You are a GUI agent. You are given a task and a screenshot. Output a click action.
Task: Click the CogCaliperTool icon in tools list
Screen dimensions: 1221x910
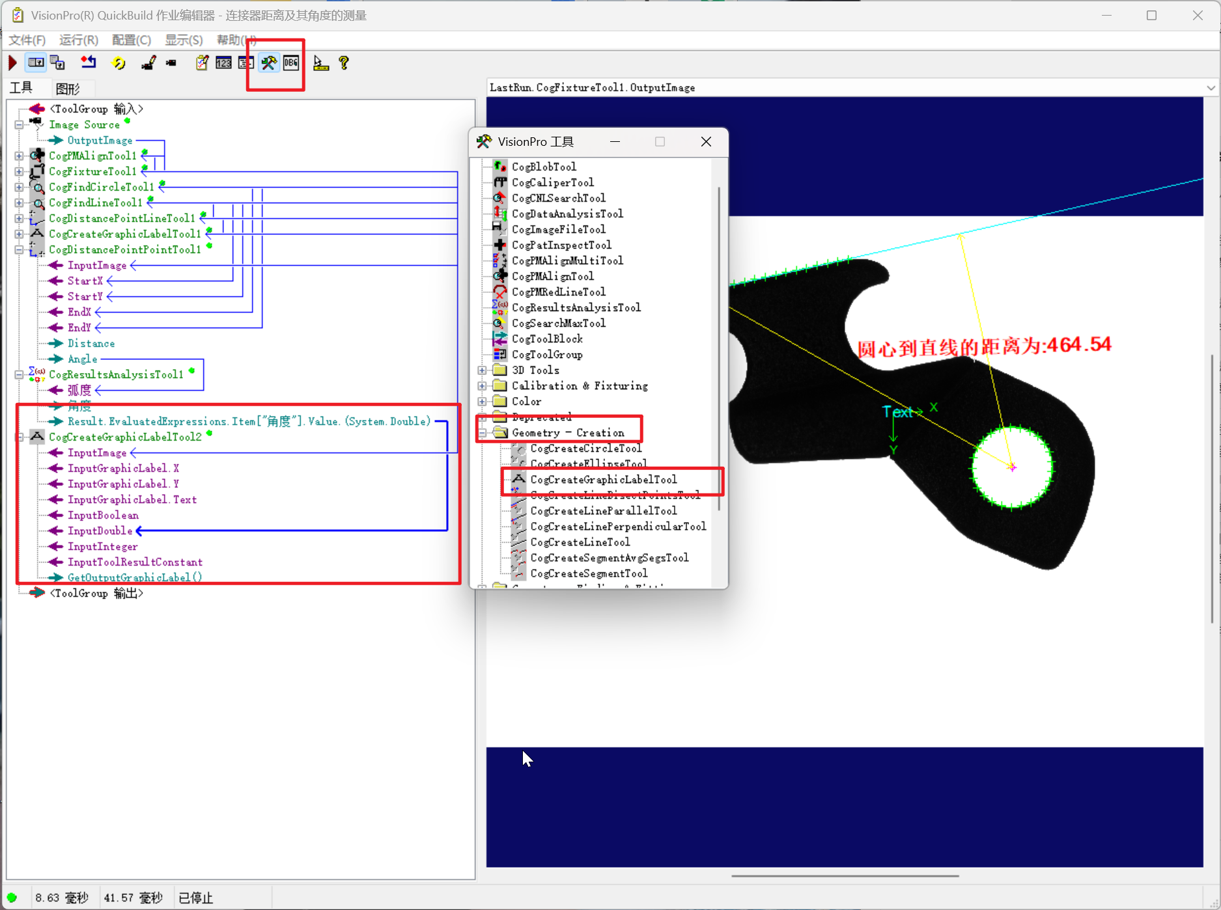click(x=499, y=182)
